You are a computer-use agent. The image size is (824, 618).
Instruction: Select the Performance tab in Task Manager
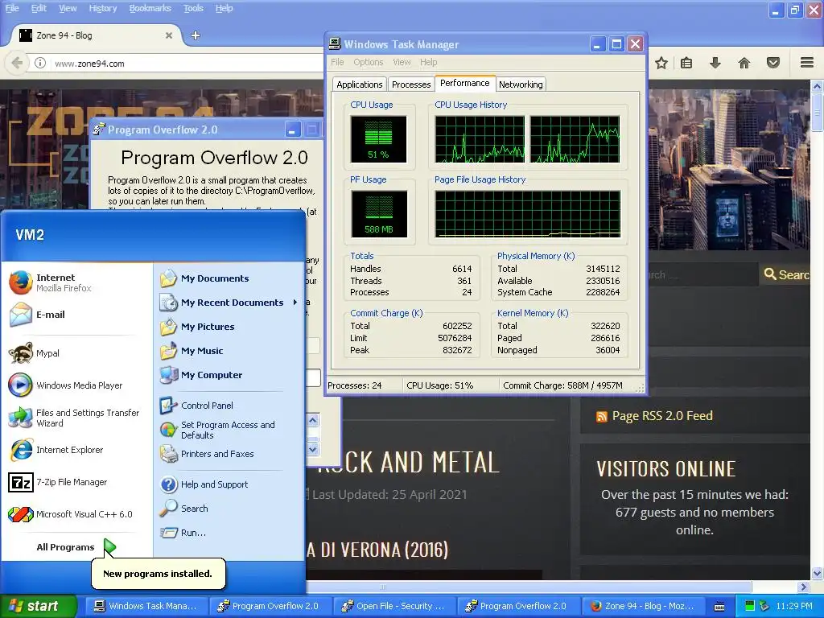coord(464,83)
